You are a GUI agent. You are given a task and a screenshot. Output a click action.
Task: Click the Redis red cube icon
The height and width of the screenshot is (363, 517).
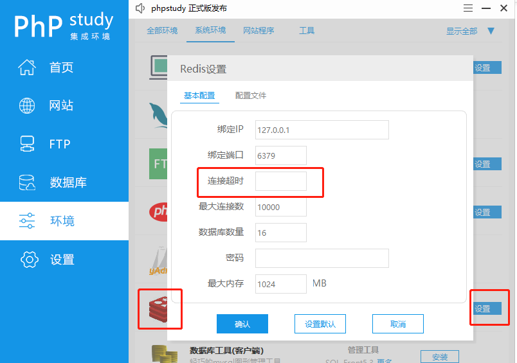(x=158, y=308)
